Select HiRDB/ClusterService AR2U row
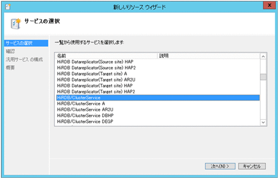279x179 pixels. (158, 109)
